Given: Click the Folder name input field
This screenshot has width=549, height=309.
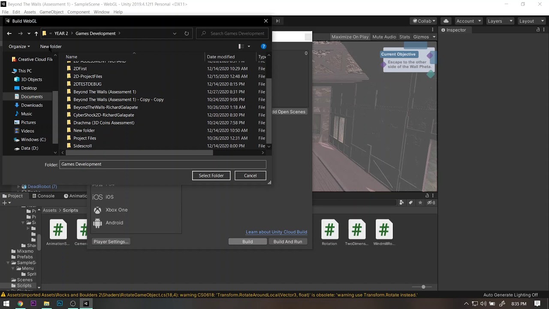Looking at the screenshot, I should coord(163,164).
